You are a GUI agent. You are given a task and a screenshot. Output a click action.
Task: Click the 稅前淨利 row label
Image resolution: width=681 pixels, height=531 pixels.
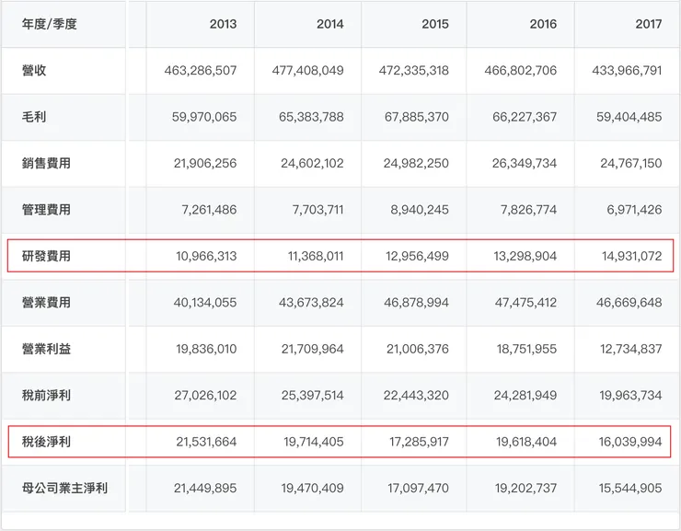pos(46,396)
